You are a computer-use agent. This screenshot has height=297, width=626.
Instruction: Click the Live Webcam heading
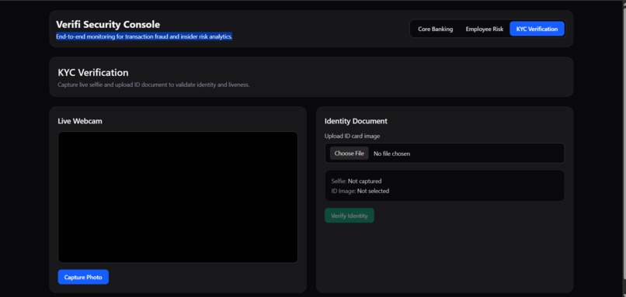click(x=80, y=121)
